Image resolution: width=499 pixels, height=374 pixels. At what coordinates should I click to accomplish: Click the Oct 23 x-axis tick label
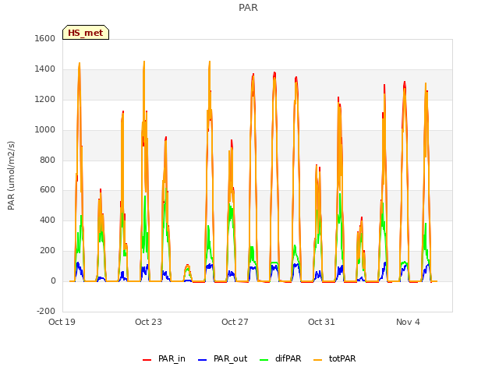pyautogui.click(x=149, y=322)
